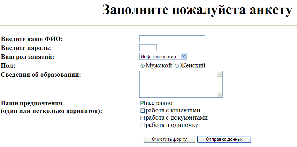297x147 pixels.
Task: Click the 'Ваш род занятий:' label
Action: (x=27, y=57)
